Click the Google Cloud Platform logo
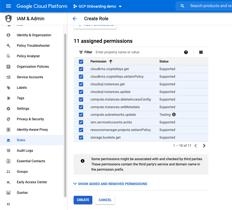This screenshot has height=210, width=232. click(x=42, y=6)
